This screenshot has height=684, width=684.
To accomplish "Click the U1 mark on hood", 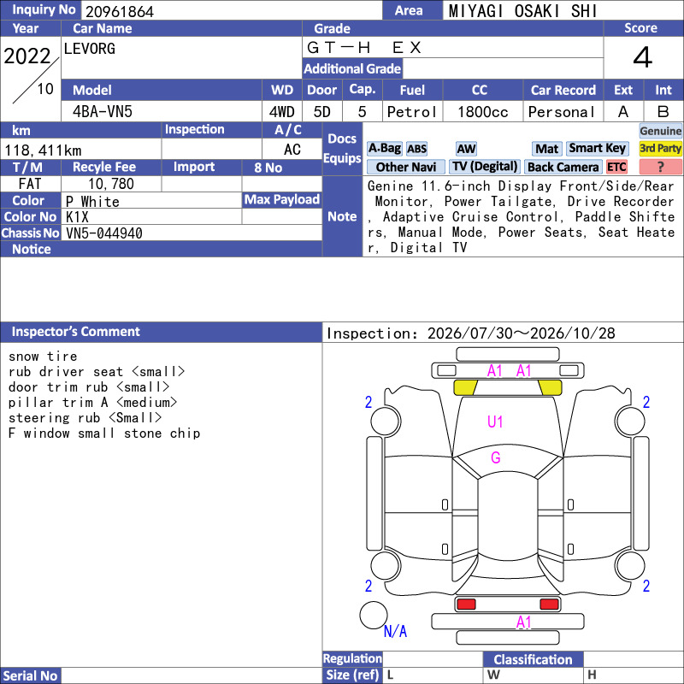I will 495,422.
